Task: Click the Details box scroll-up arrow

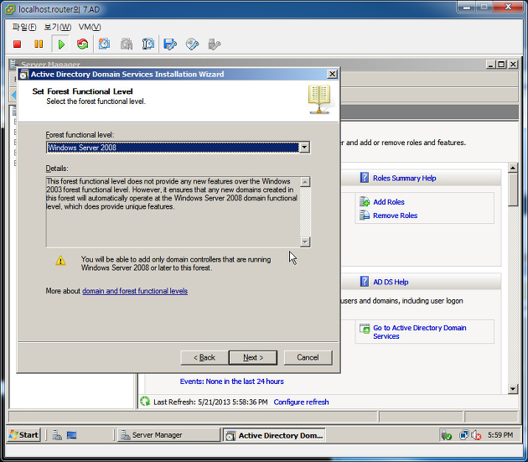Action: pos(305,182)
